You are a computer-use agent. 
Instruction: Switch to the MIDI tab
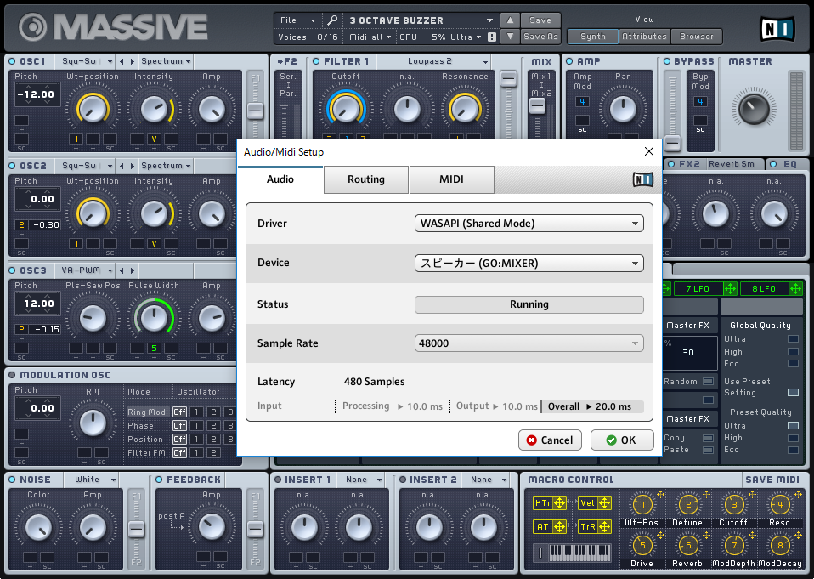(452, 179)
